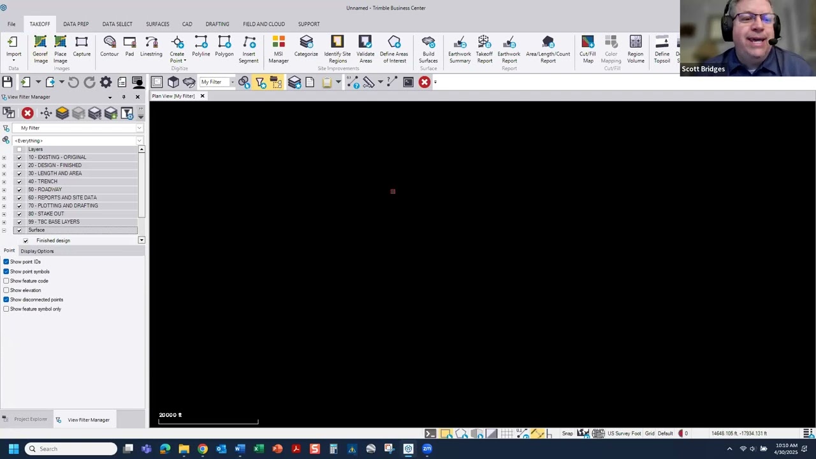This screenshot has width=816, height=459.
Task: Click Define Topsoil tool
Action: tap(662, 49)
